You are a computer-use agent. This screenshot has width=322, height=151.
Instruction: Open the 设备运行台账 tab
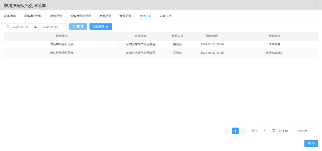click(x=33, y=16)
